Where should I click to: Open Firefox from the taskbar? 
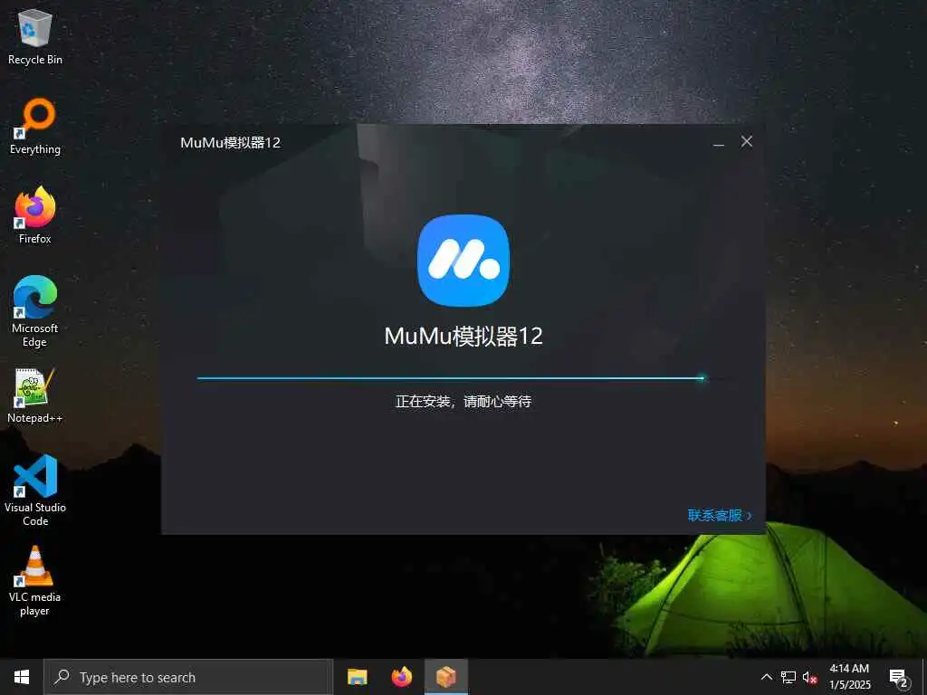point(402,677)
